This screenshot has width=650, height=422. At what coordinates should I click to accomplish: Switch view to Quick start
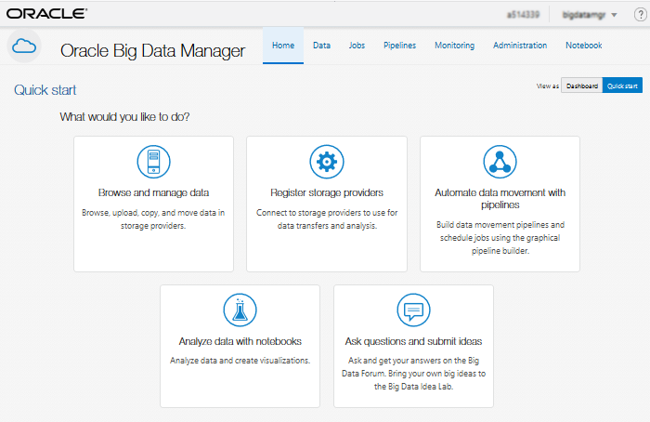pyautogui.click(x=622, y=86)
